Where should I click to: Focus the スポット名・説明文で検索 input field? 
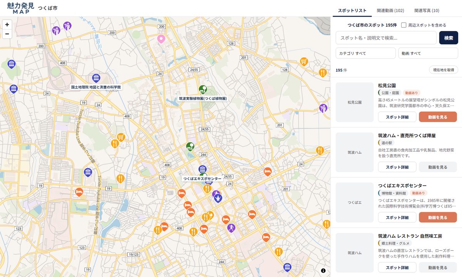pos(386,38)
